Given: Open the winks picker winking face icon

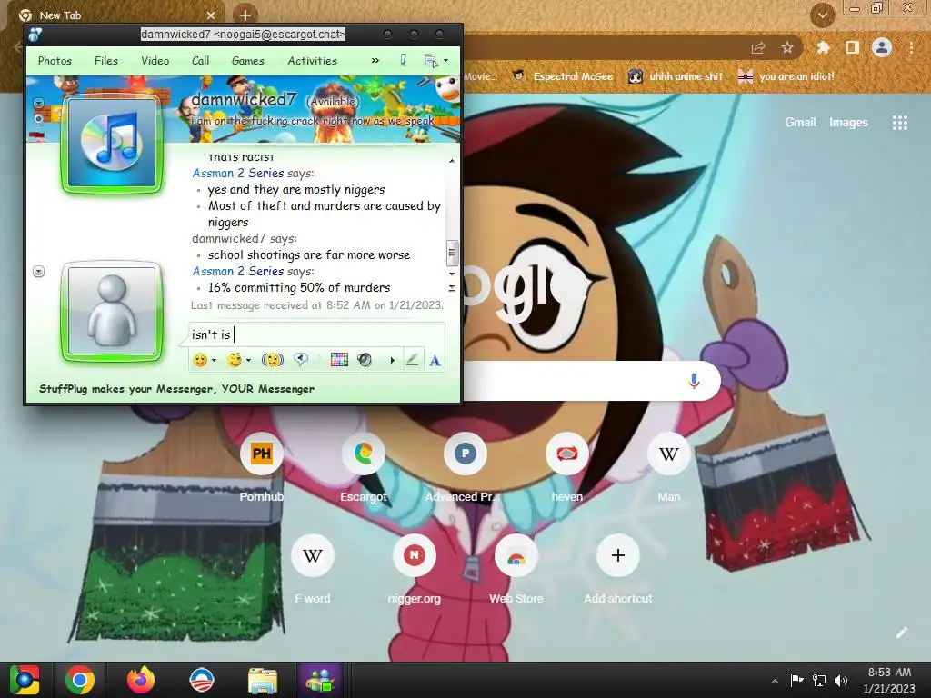Looking at the screenshot, I should click(235, 360).
